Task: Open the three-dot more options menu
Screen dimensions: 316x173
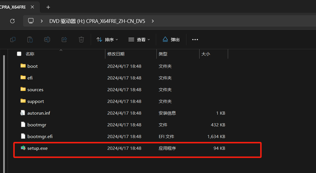Action: pos(195,40)
